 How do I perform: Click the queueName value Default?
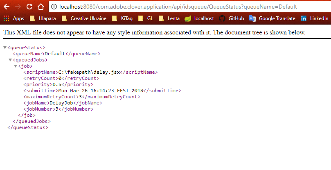[x=55, y=54]
